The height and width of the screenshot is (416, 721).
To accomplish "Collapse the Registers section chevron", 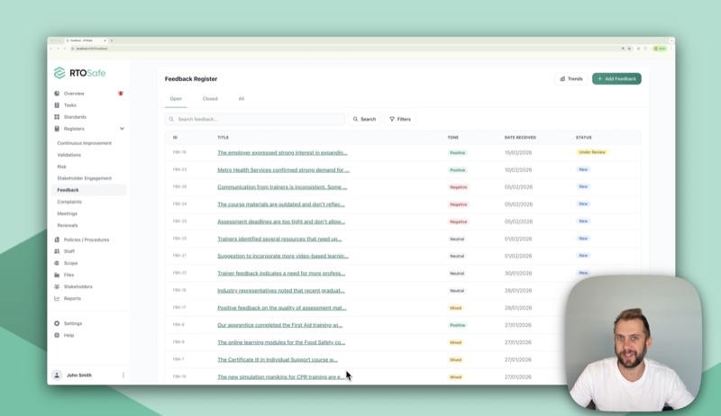I will 122,129.
